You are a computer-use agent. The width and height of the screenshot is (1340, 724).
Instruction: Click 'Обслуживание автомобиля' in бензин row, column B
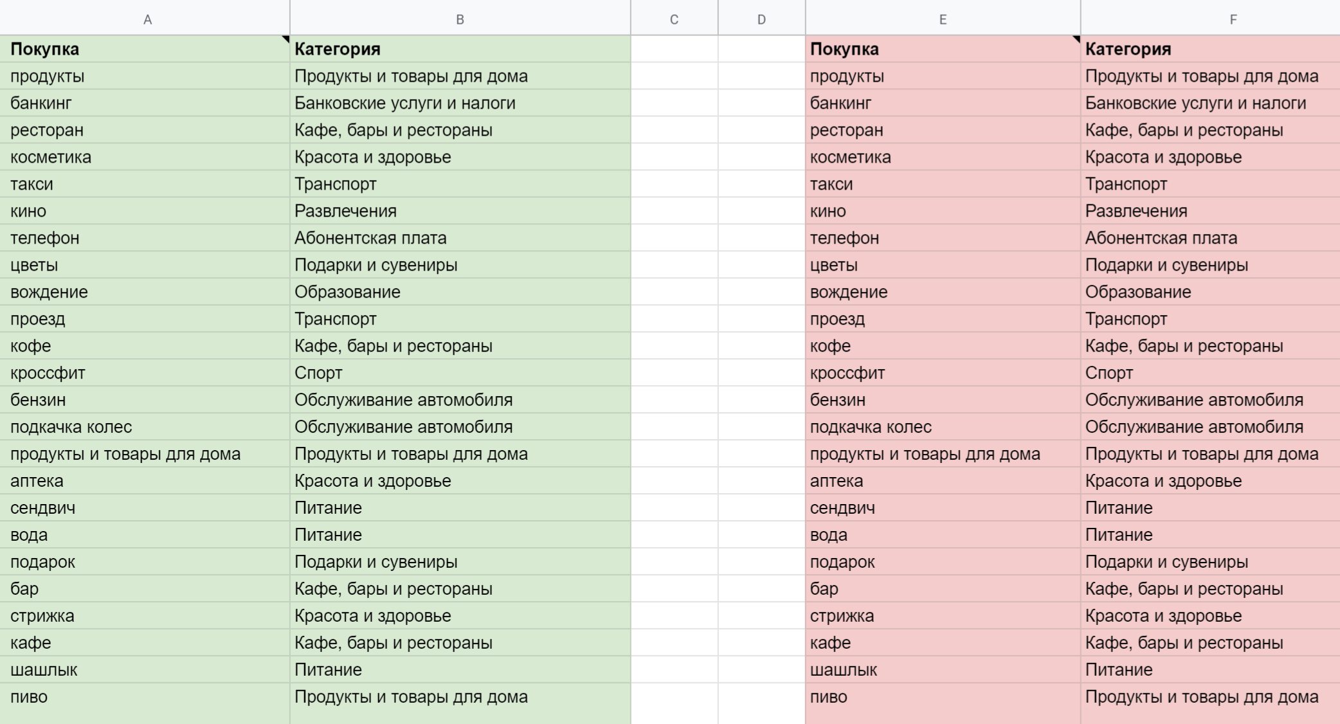(460, 400)
